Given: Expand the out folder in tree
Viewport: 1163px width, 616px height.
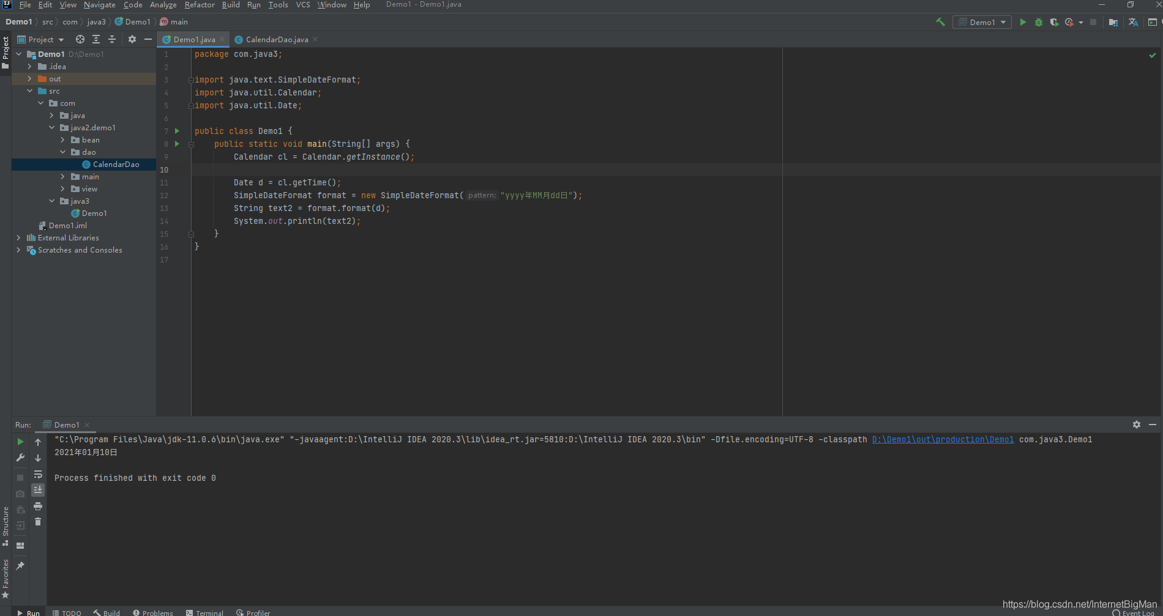Looking at the screenshot, I should pos(29,78).
